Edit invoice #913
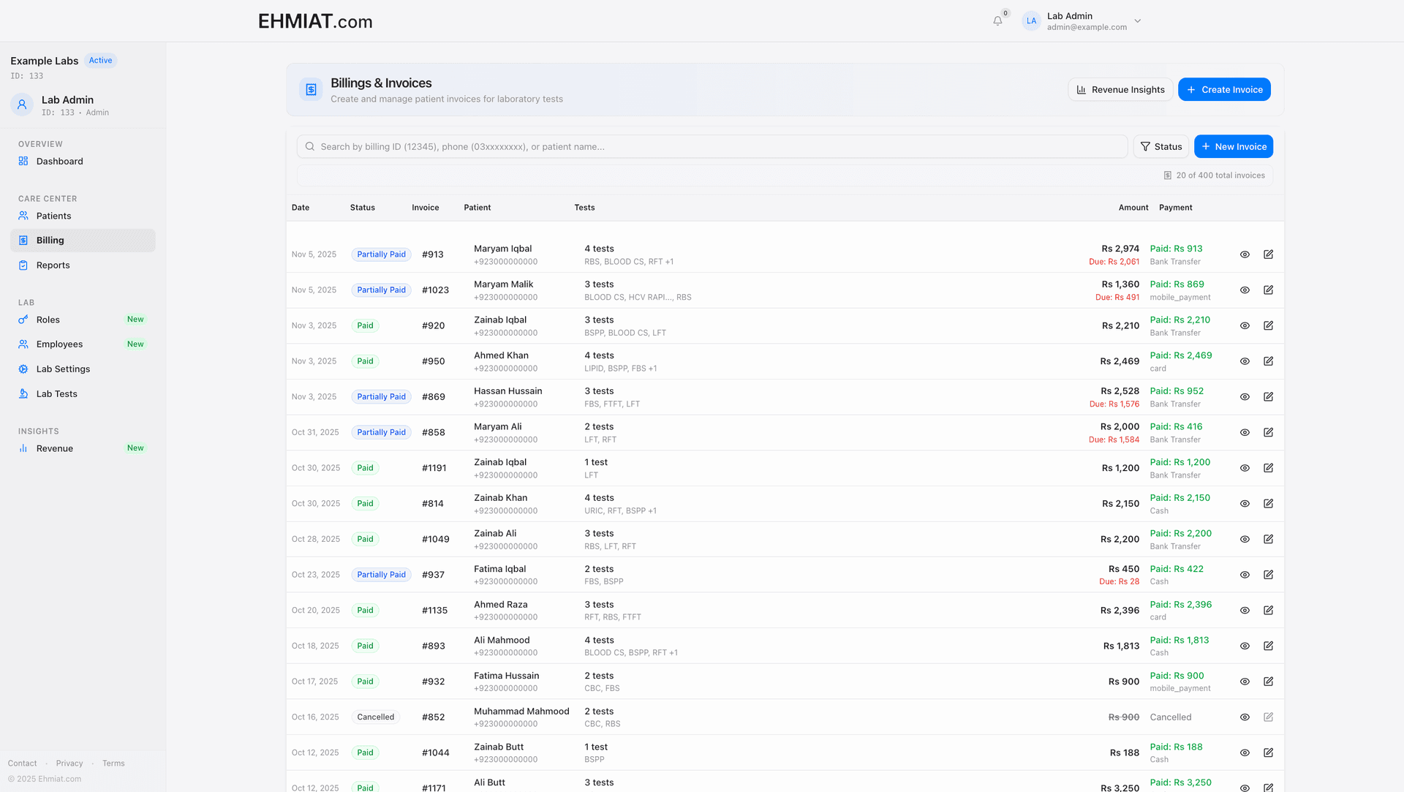 coord(1268,254)
